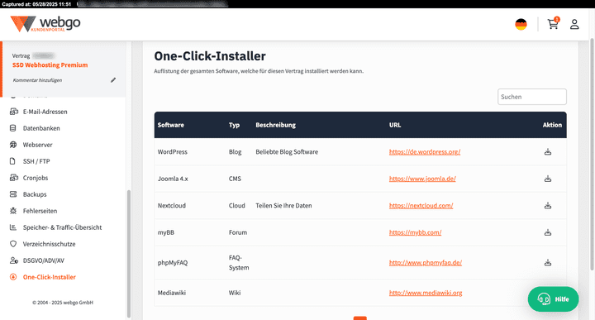Focus the Suchen search field

tap(532, 97)
